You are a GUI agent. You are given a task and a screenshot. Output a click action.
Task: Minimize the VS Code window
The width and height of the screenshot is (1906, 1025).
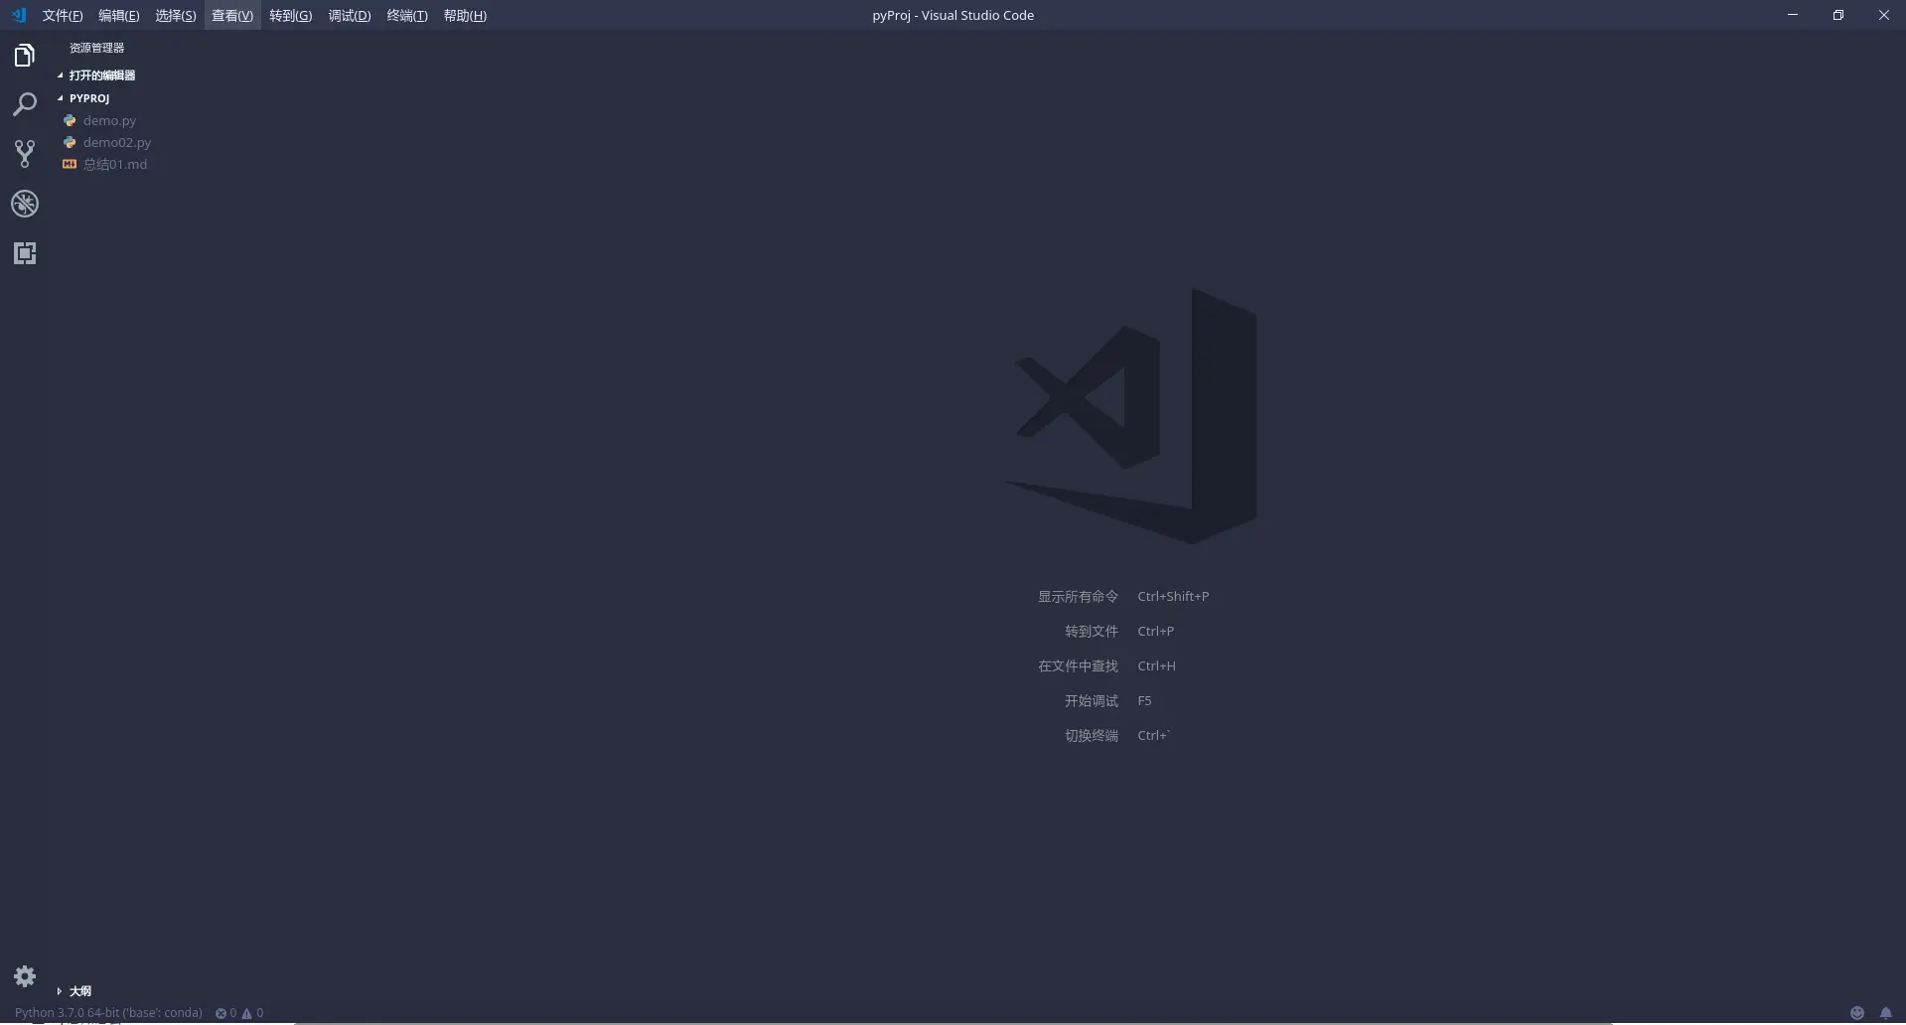tap(1793, 15)
